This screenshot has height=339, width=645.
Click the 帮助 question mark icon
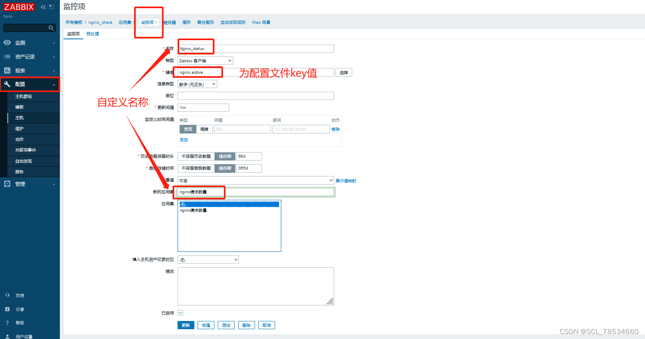tap(7, 323)
